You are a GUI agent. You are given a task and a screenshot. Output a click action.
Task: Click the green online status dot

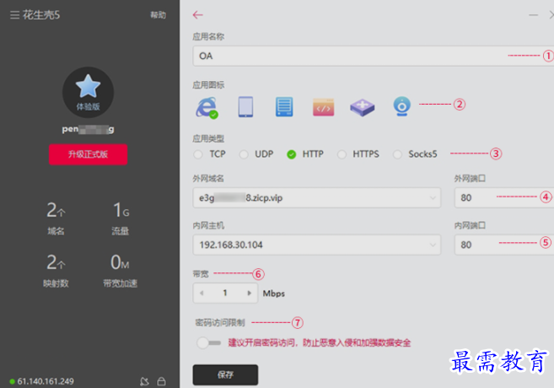tap(13, 381)
